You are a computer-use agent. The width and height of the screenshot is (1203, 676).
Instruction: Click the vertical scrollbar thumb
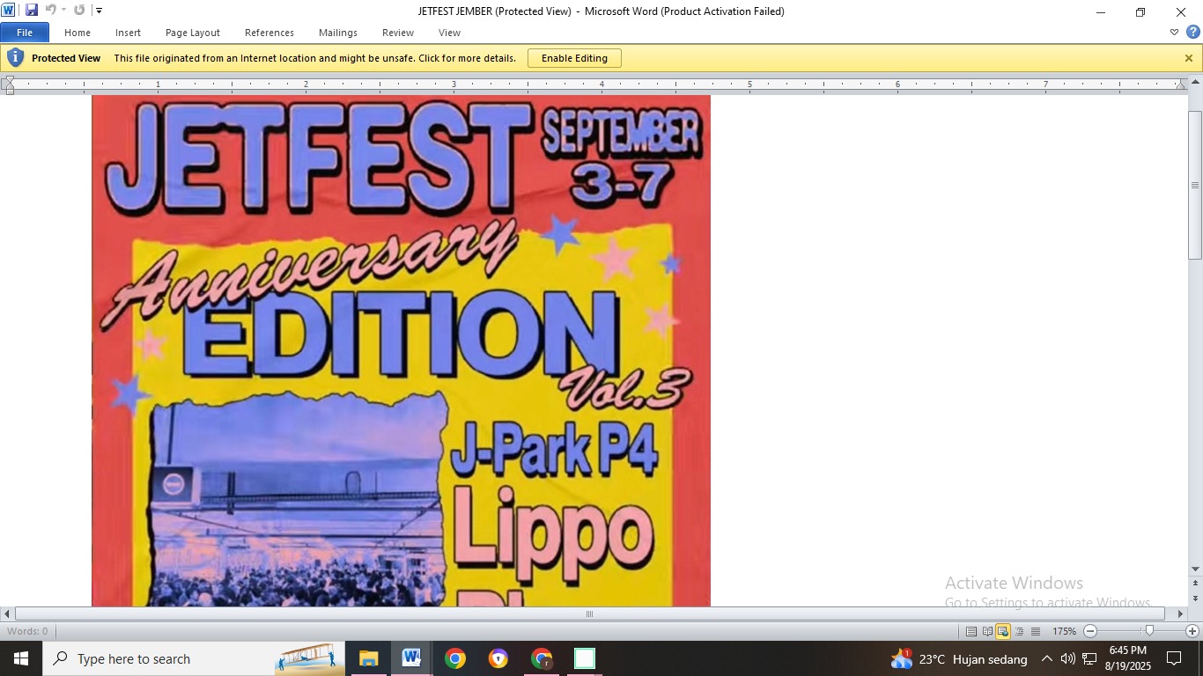click(x=1195, y=185)
